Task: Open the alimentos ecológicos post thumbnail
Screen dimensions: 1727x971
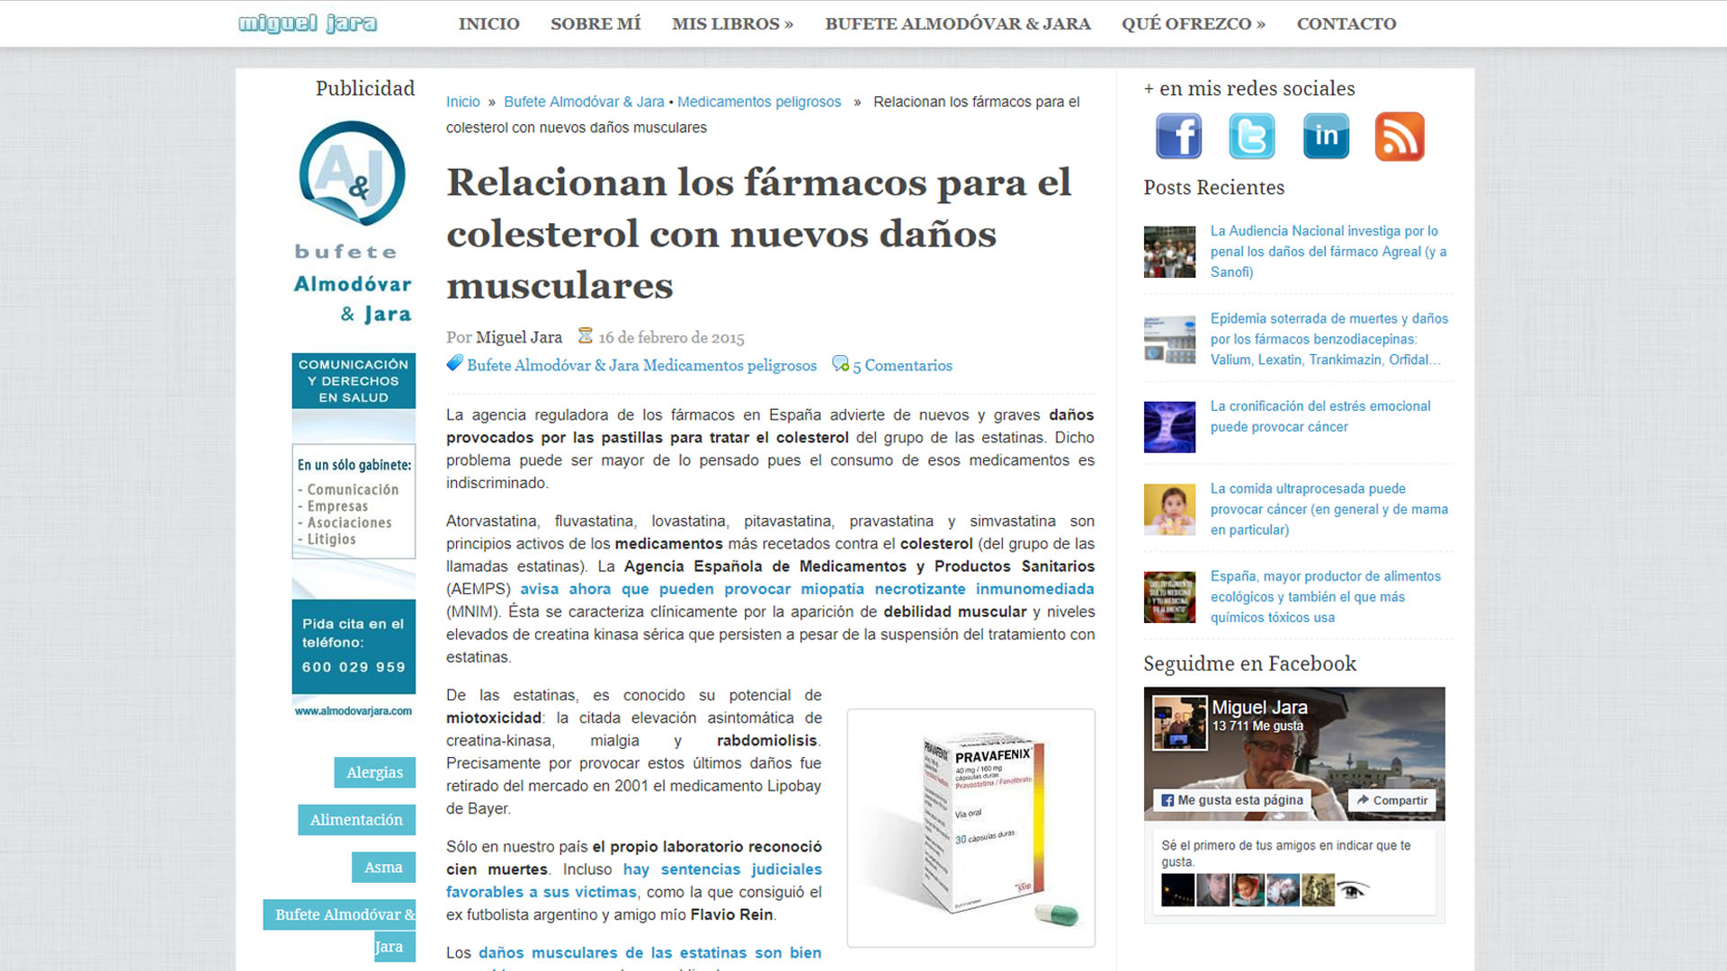Action: (x=1169, y=597)
